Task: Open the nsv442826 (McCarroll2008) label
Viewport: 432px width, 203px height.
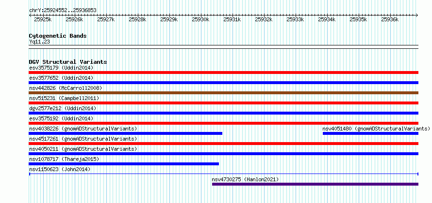Action: click(66, 88)
